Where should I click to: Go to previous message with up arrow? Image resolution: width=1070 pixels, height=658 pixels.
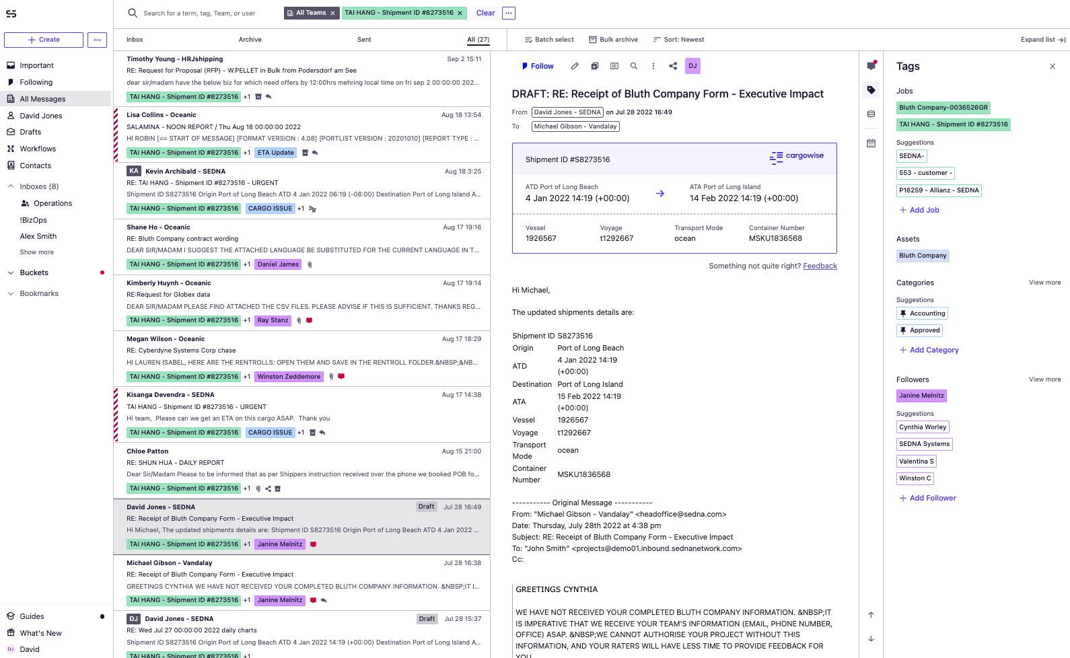click(871, 615)
